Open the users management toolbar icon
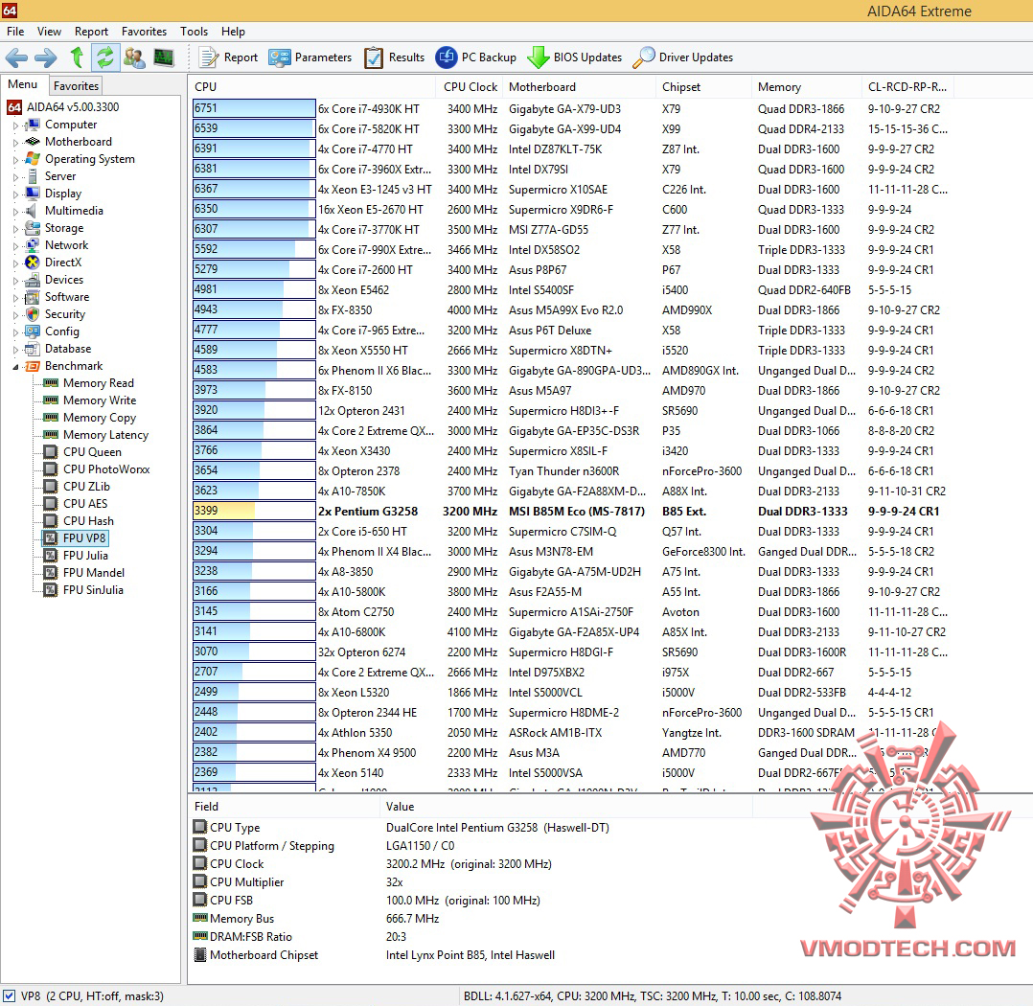Viewport: 1033px width, 1006px height. pyautogui.click(x=134, y=58)
